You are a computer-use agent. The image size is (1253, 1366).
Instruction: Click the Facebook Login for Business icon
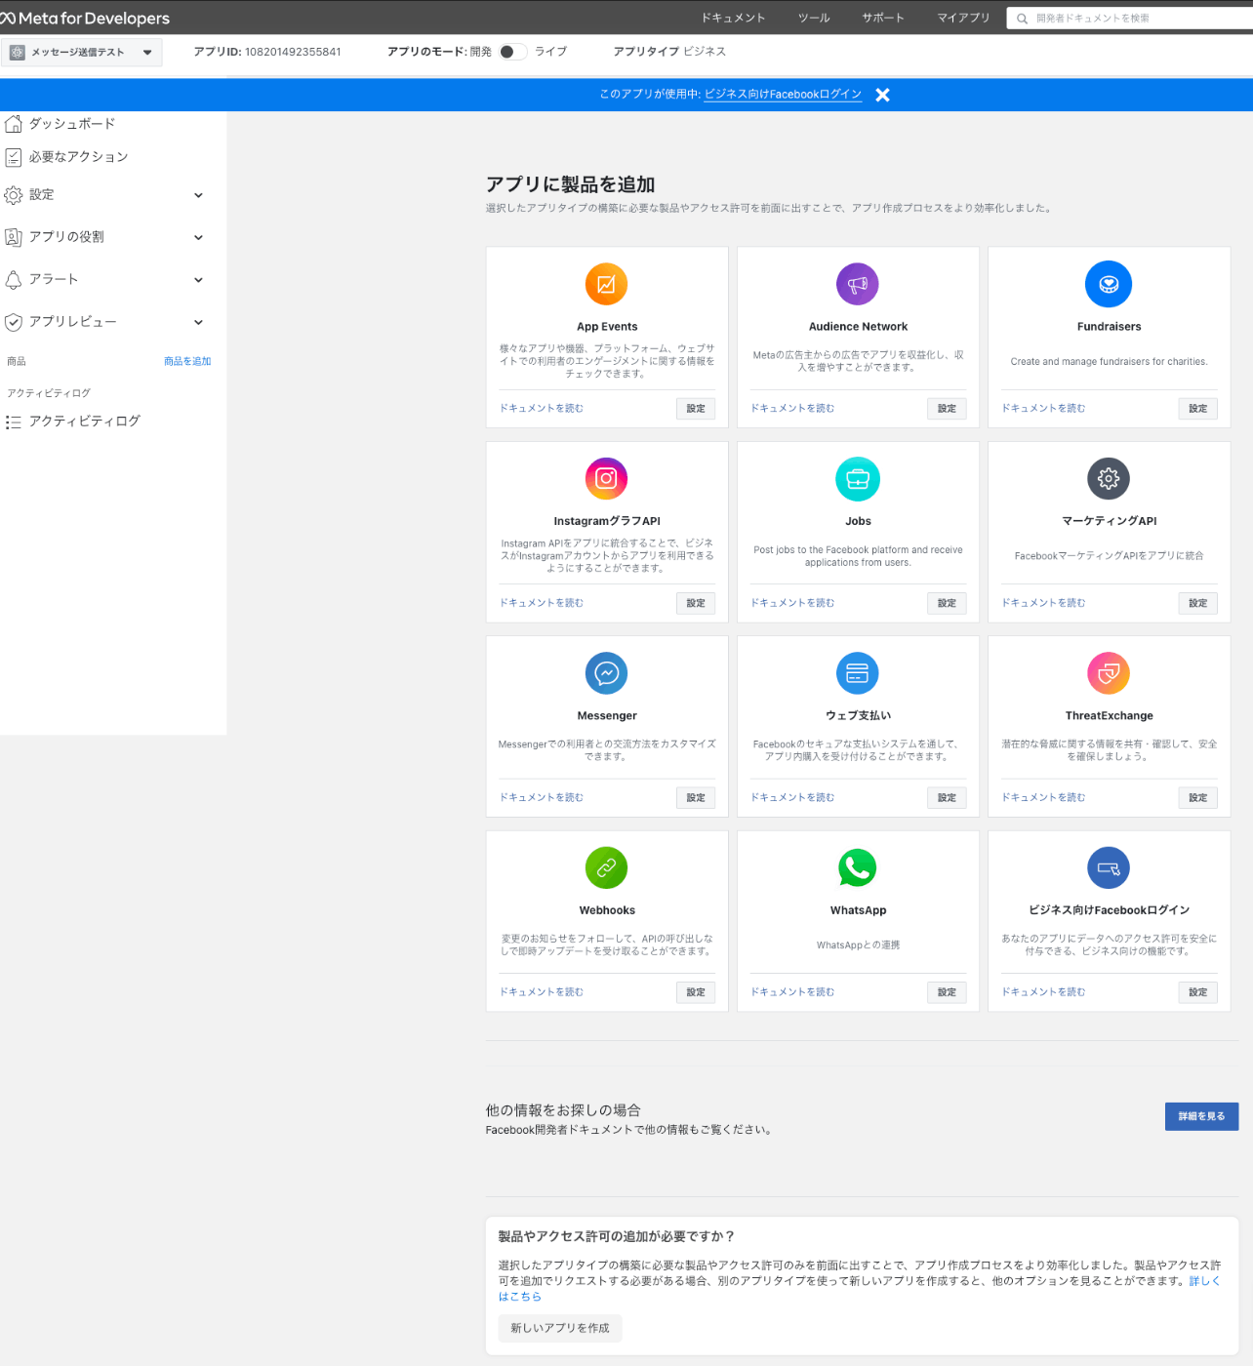coord(1109,867)
